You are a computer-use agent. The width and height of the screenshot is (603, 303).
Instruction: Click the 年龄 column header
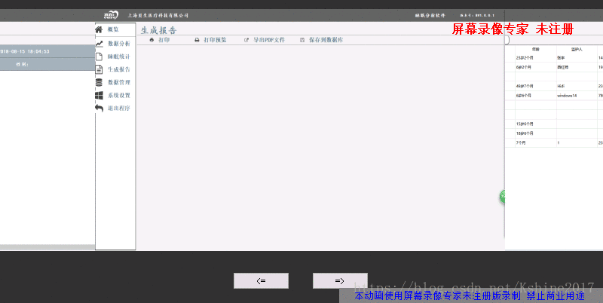click(536, 50)
